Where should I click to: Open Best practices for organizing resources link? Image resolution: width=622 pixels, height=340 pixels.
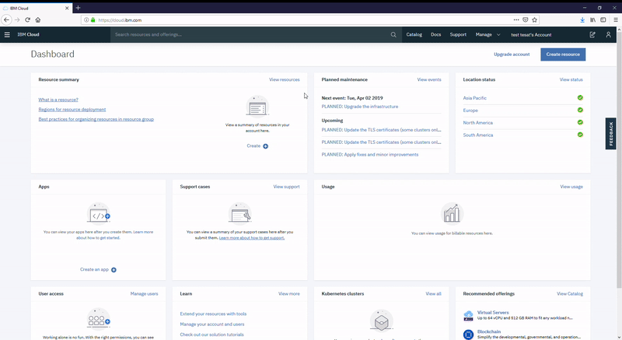(96, 119)
